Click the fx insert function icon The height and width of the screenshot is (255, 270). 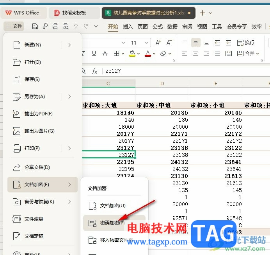94,71
